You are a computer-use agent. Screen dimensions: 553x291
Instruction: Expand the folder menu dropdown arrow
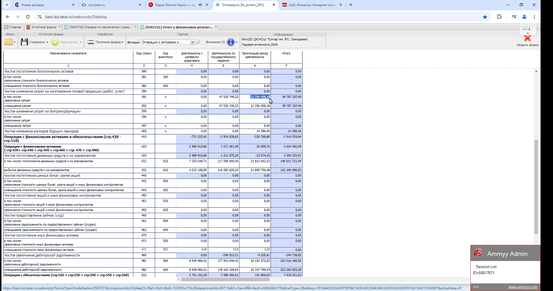pyautogui.click(x=15, y=42)
